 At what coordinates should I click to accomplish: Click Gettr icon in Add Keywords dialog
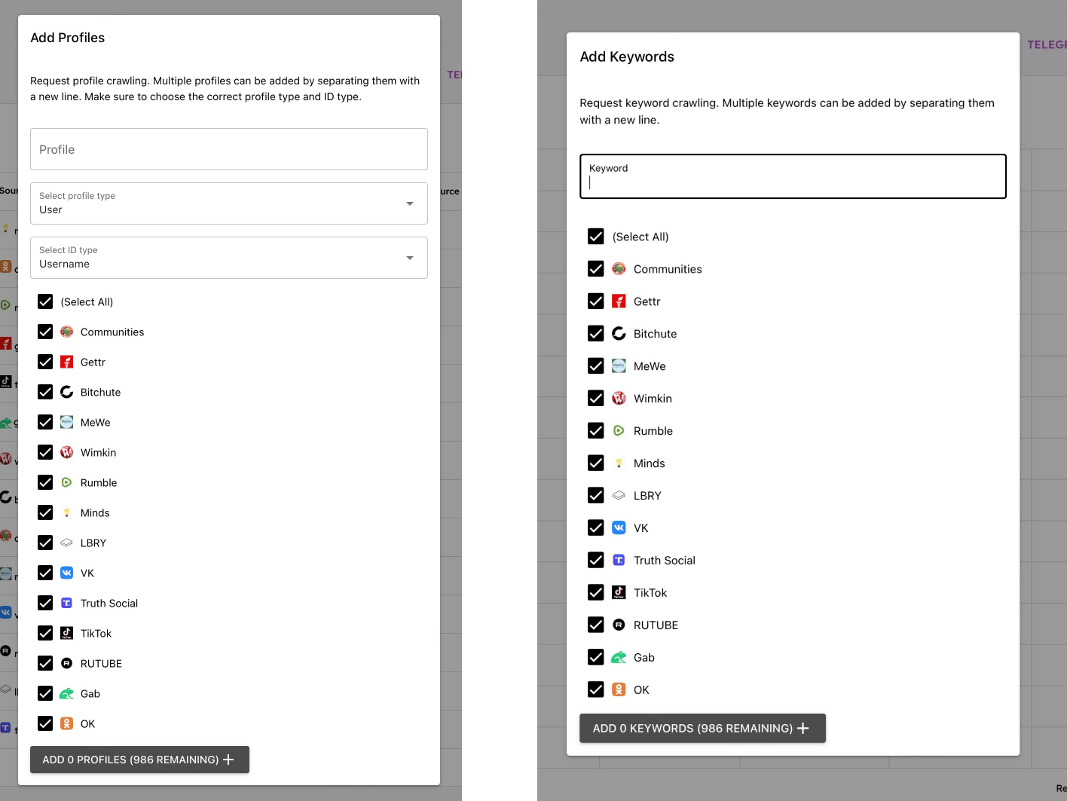(619, 301)
